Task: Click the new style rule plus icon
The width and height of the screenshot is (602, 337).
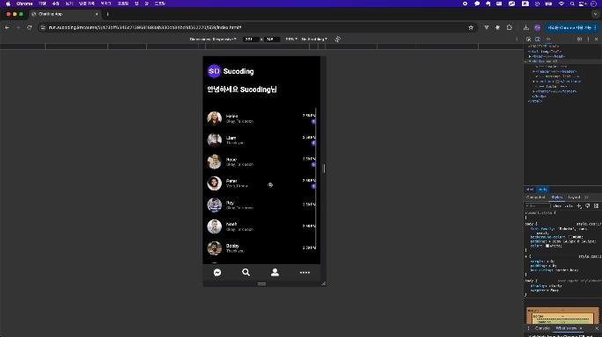Action: click(579, 206)
